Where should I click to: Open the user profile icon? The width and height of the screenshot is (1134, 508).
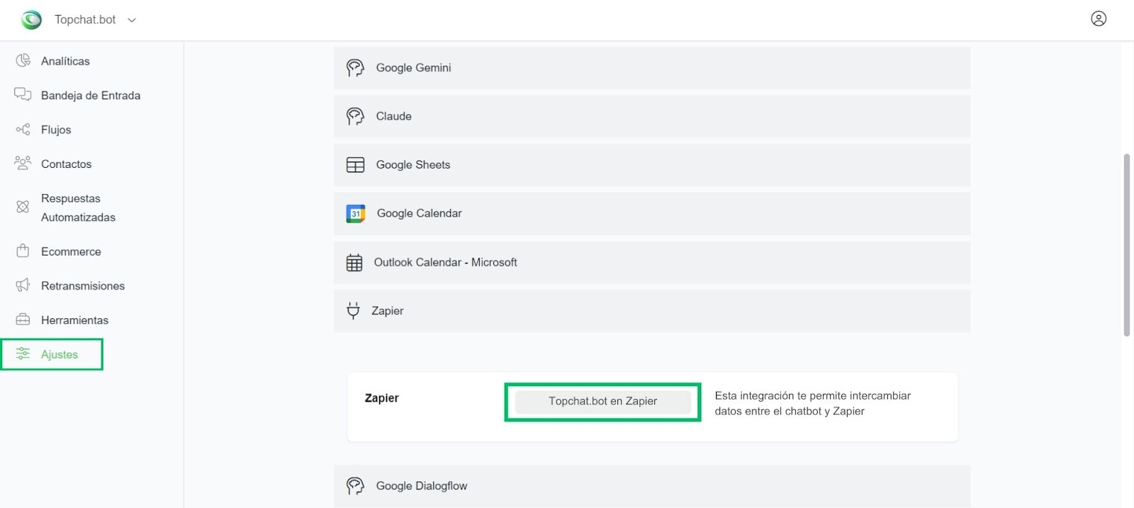pos(1099,19)
